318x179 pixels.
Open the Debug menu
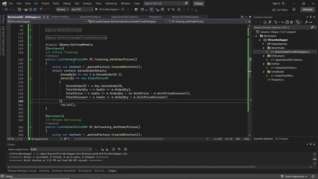67,3
